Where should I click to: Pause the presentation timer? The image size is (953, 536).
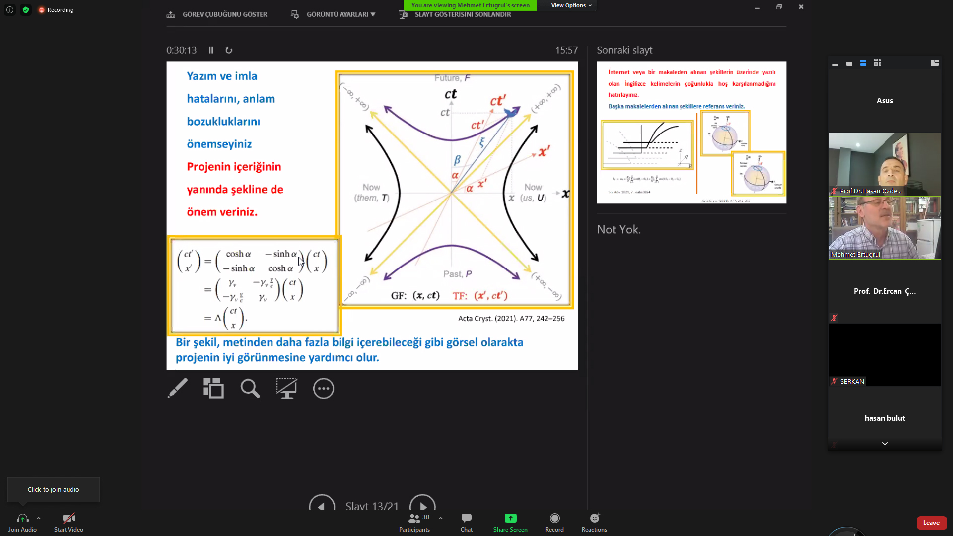tap(211, 50)
